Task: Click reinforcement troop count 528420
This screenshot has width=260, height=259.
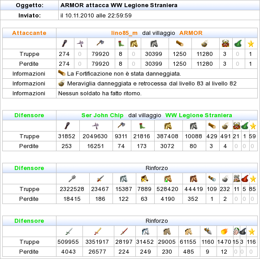Action: tap(167, 189)
